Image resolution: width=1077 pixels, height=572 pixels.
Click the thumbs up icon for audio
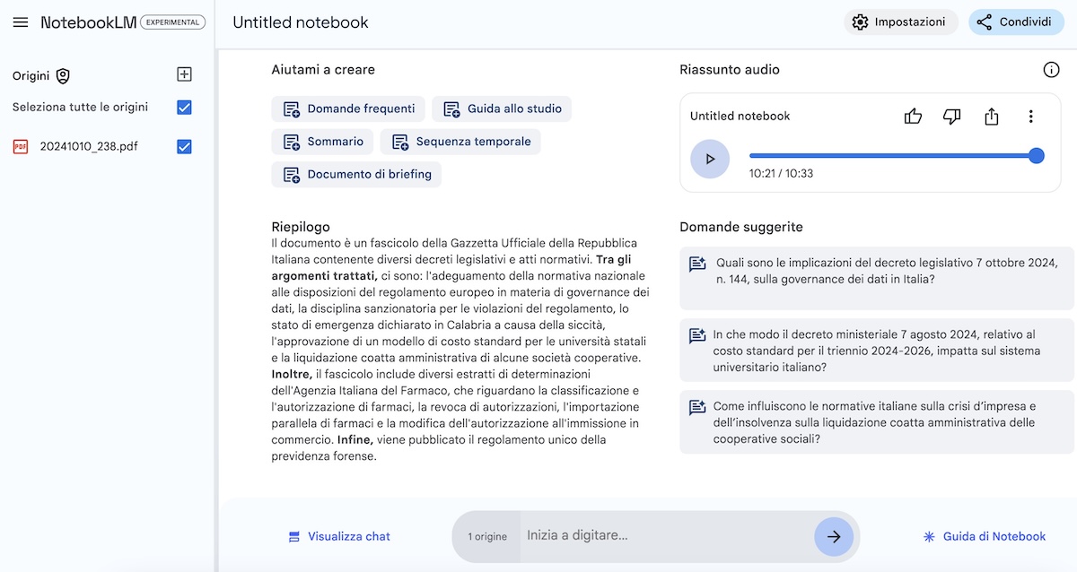pos(913,117)
